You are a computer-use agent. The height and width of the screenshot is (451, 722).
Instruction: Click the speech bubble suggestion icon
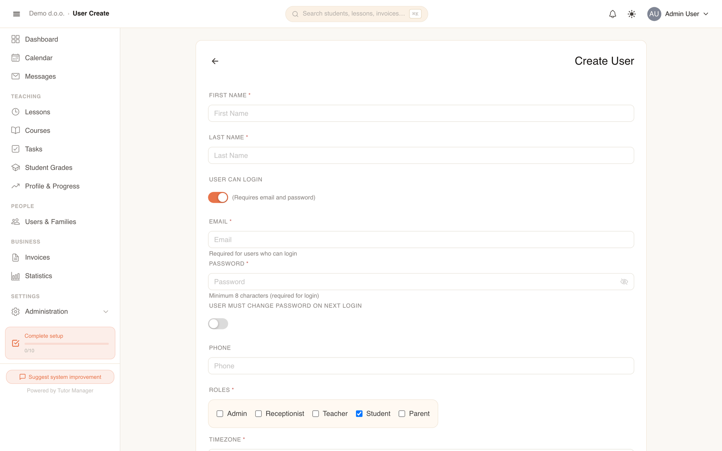(22, 377)
